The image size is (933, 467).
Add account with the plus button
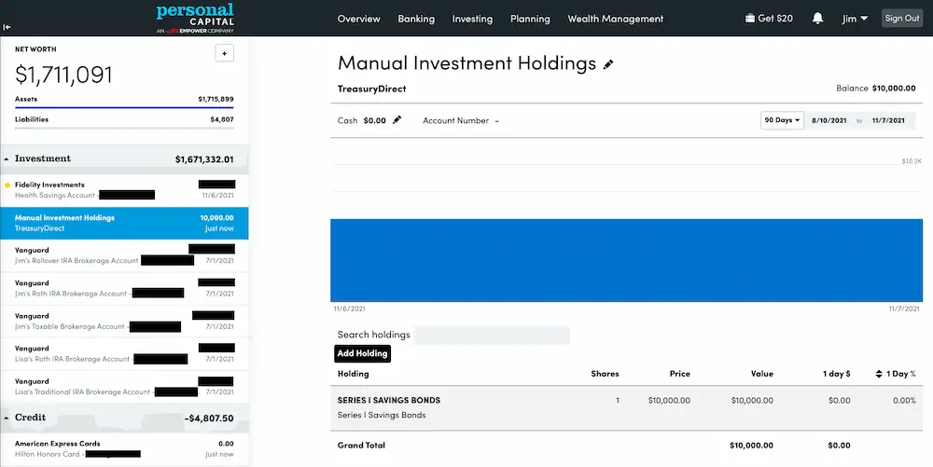tap(224, 53)
